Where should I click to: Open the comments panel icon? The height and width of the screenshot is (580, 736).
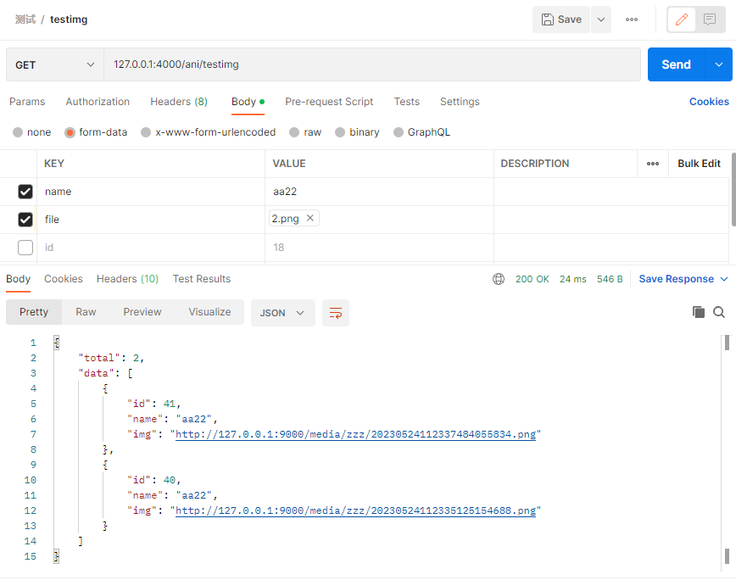tap(710, 20)
